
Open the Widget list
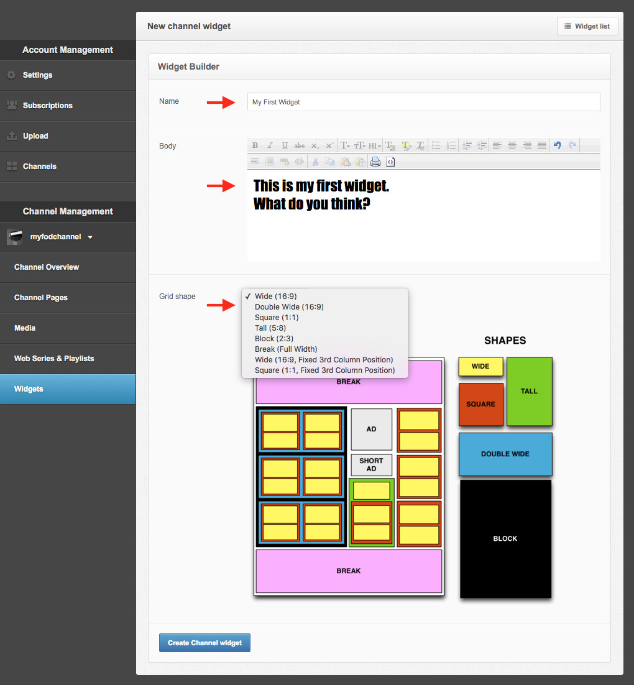587,26
